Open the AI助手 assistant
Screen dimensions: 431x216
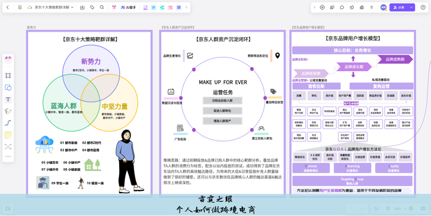(128, 7)
